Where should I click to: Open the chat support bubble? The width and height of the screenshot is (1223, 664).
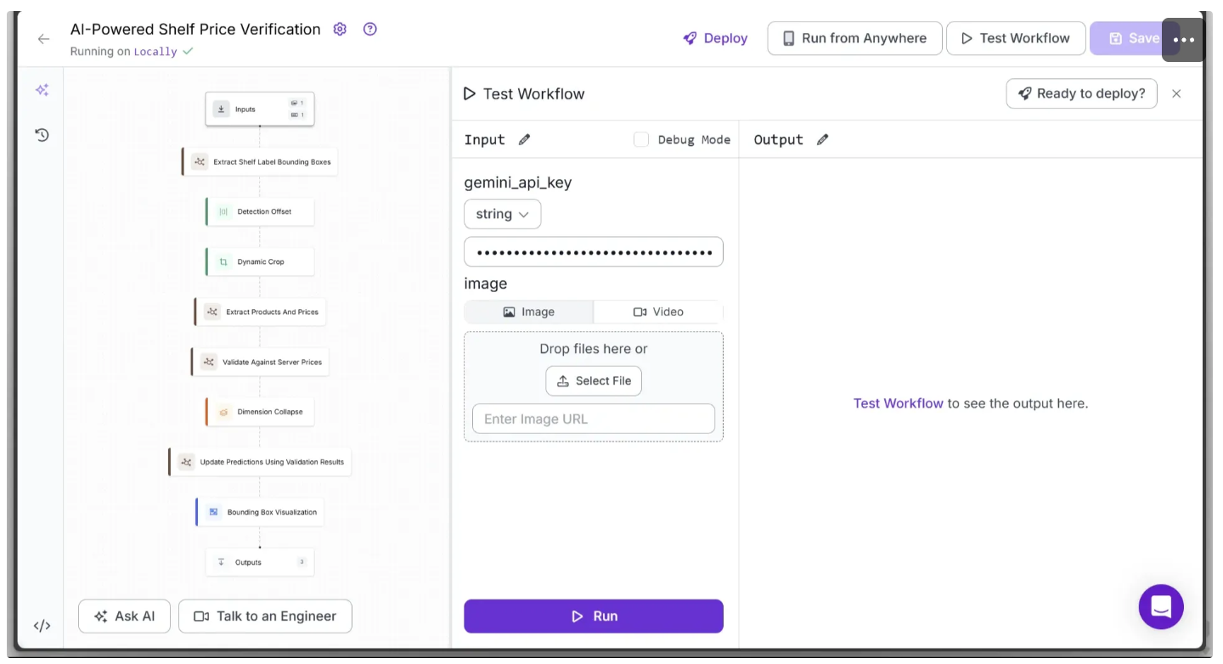coord(1161,606)
